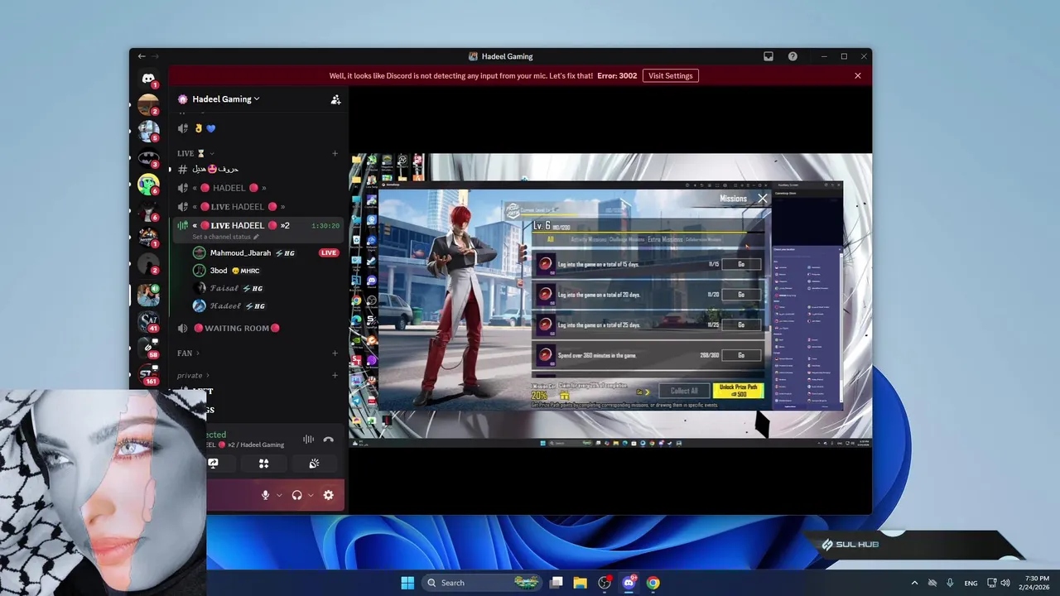Add a channel to the private category
The height and width of the screenshot is (596, 1060).
[x=335, y=375]
